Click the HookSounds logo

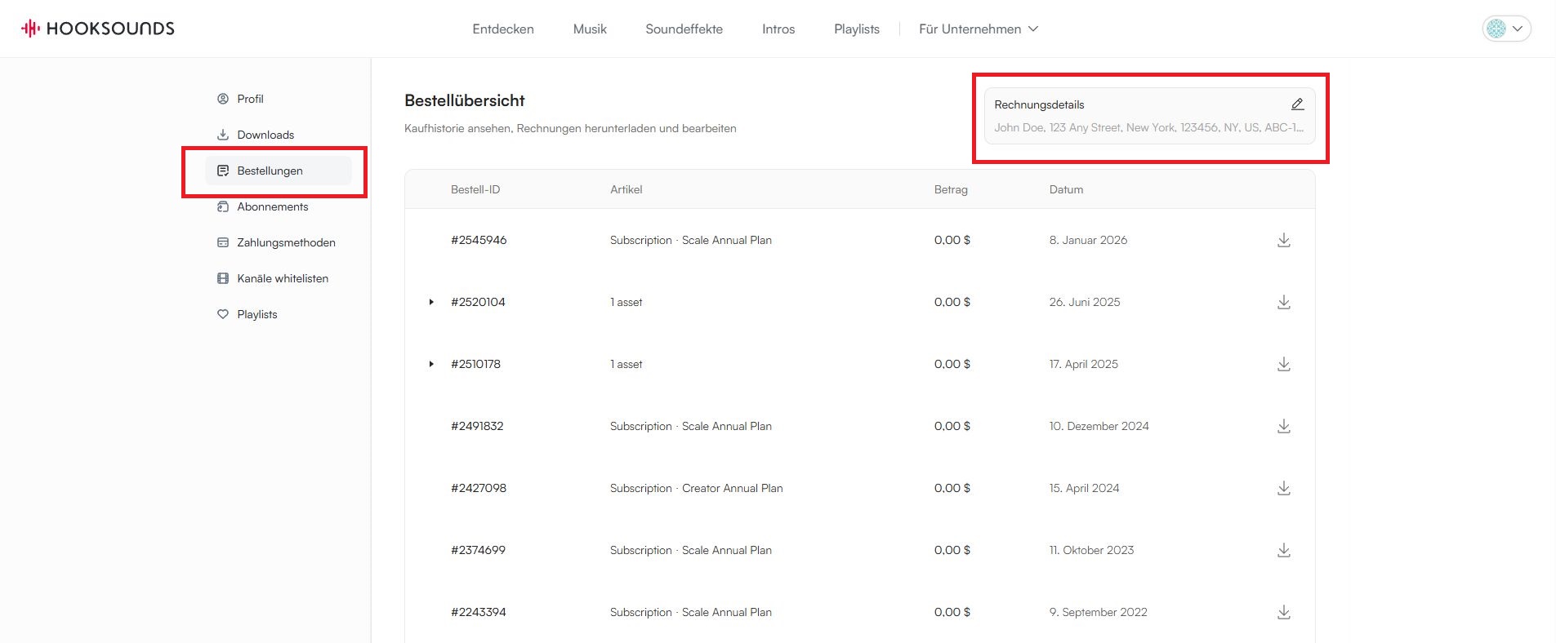click(x=97, y=29)
